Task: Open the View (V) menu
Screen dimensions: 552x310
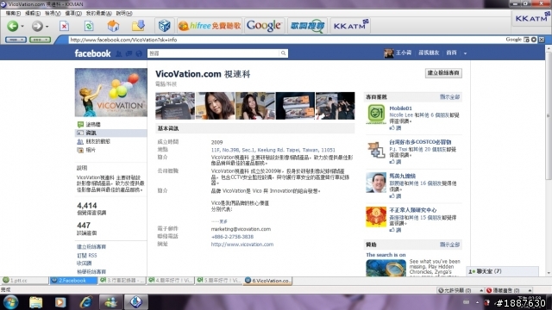Action: (x=53, y=14)
